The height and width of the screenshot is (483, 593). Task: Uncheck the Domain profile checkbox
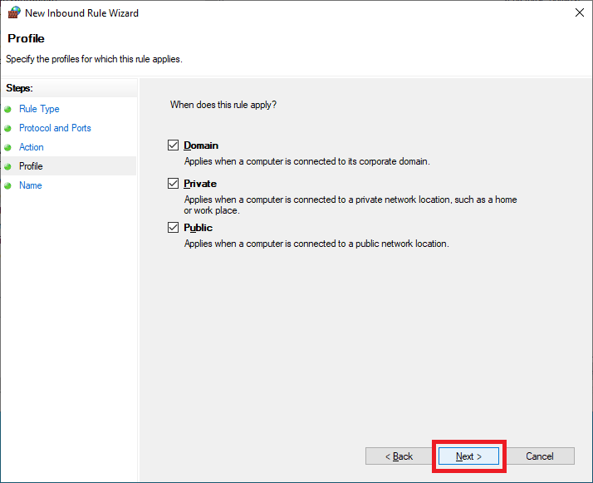click(x=174, y=145)
